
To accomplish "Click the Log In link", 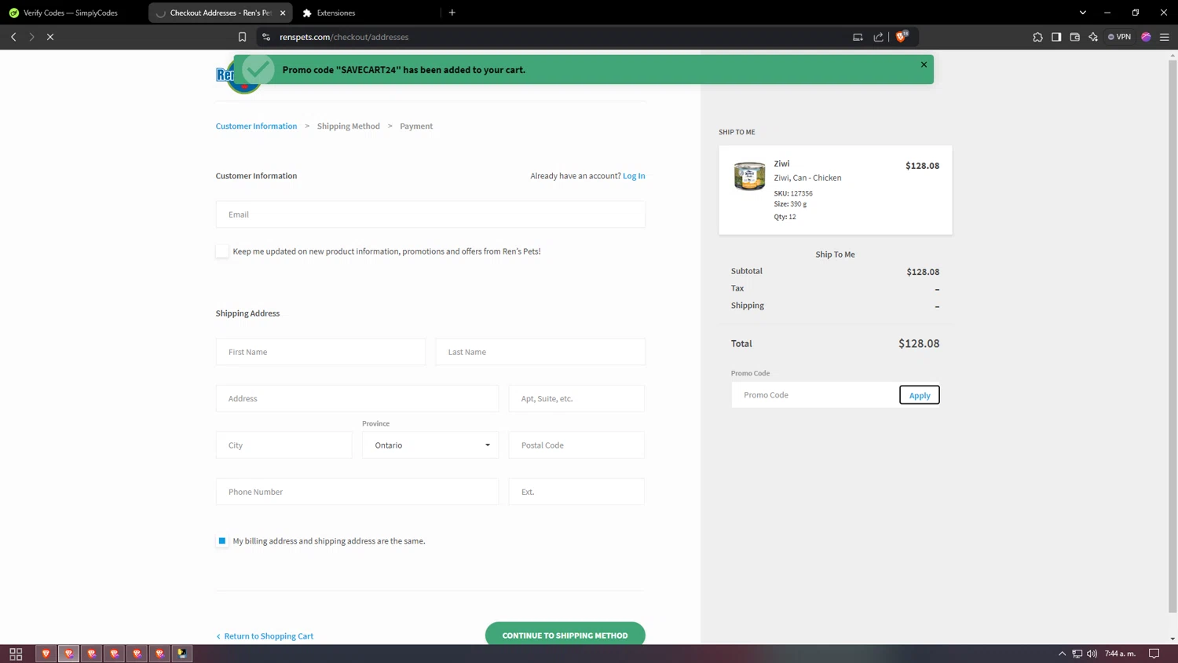I will pos(634,176).
